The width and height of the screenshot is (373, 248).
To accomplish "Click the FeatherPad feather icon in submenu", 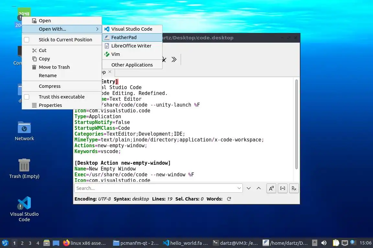I will [x=107, y=37].
